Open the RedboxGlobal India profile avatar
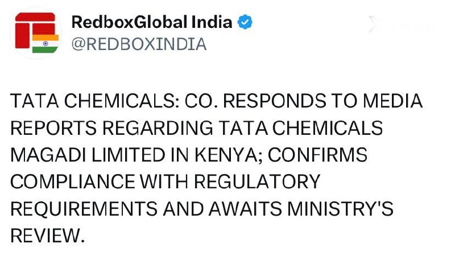The width and height of the screenshot is (455, 260). click(x=36, y=33)
